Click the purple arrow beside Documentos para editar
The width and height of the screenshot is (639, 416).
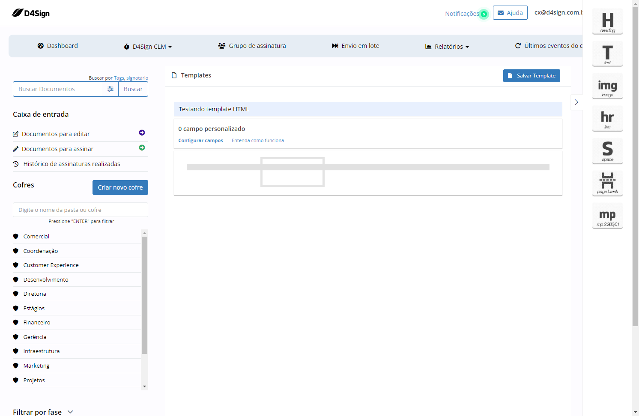coord(142,133)
